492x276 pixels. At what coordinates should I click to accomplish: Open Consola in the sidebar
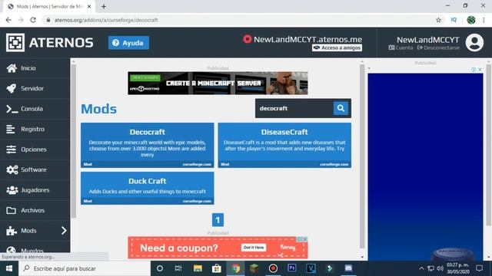[35, 109]
